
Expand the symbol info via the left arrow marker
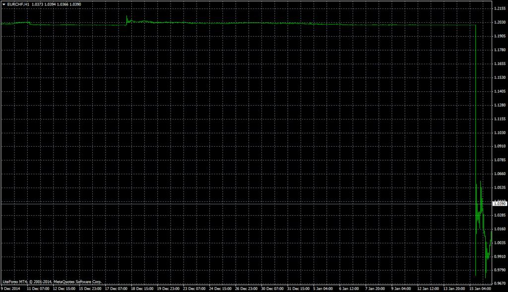click(4, 4)
